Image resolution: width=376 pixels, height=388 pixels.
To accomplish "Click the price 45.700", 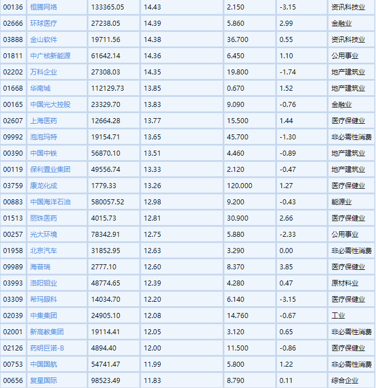I will 237,137.
